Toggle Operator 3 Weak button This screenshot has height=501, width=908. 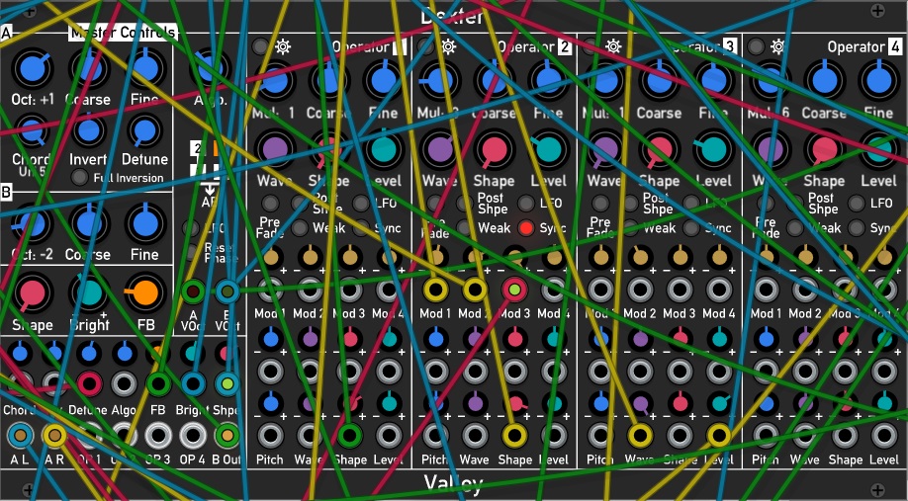(629, 228)
